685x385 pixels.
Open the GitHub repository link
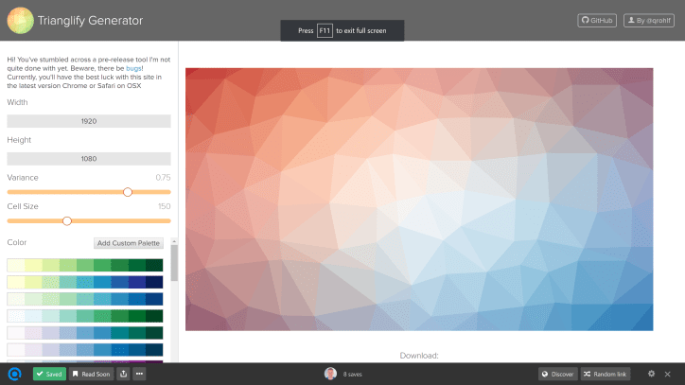coord(598,20)
